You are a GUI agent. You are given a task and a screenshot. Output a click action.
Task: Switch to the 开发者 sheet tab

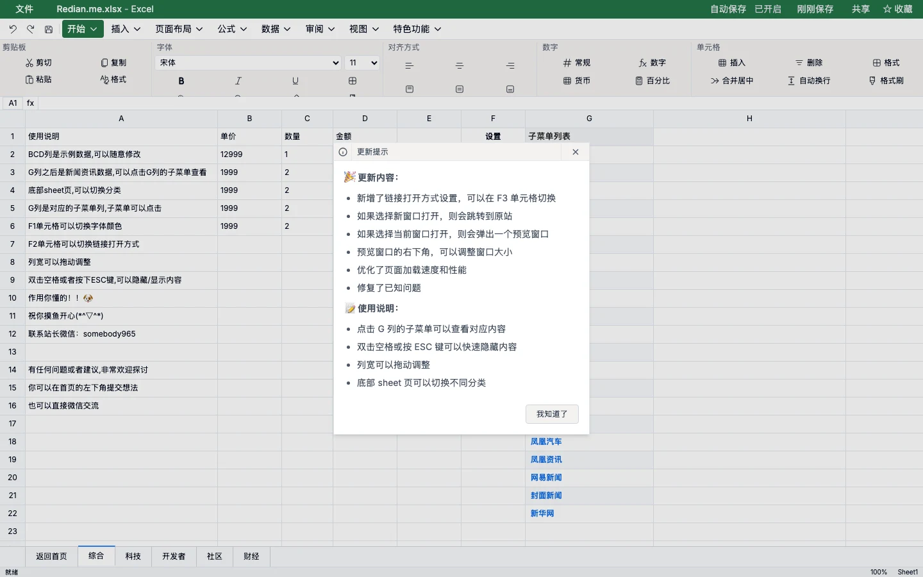pyautogui.click(x=174, y=556)
